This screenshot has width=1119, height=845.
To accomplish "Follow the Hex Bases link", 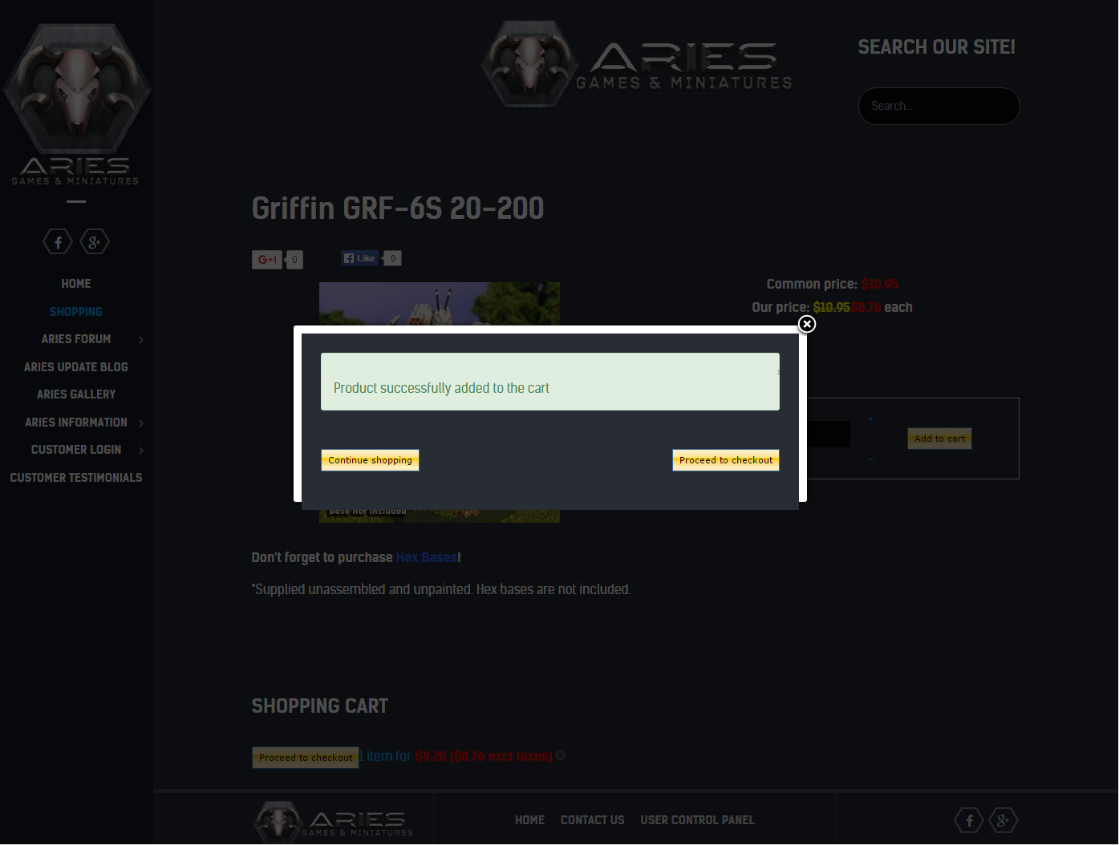I will click(x=426, y=557).
